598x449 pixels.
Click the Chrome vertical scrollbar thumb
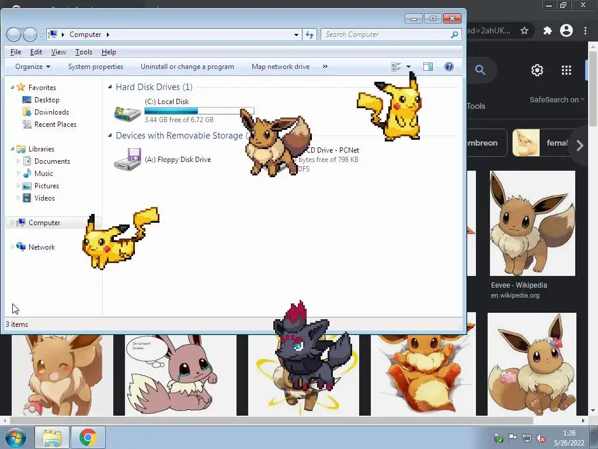(x=593, y=88)
